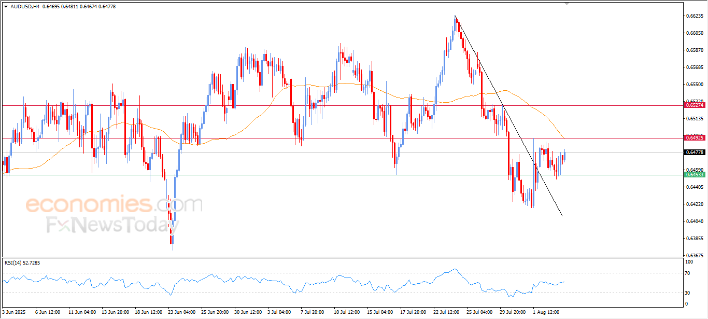This screenshot has width=708, height=319.
Task: Click the 25 Jul 04:00 time label
Action: 479,313
